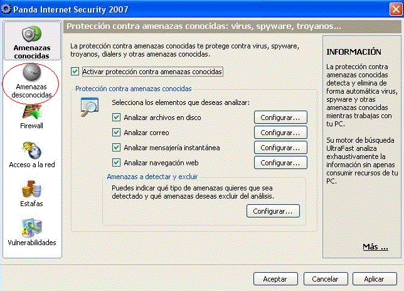
Task: Configure threats to detect and exclude
Action: (272, 211)
